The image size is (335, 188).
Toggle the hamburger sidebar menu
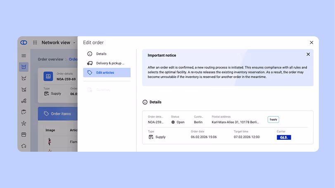point(24,56)
